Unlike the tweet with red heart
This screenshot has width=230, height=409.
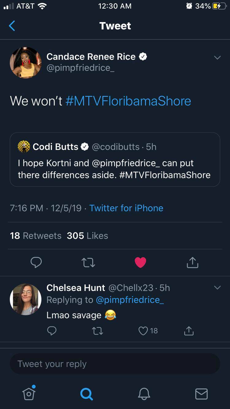[140, 262]
